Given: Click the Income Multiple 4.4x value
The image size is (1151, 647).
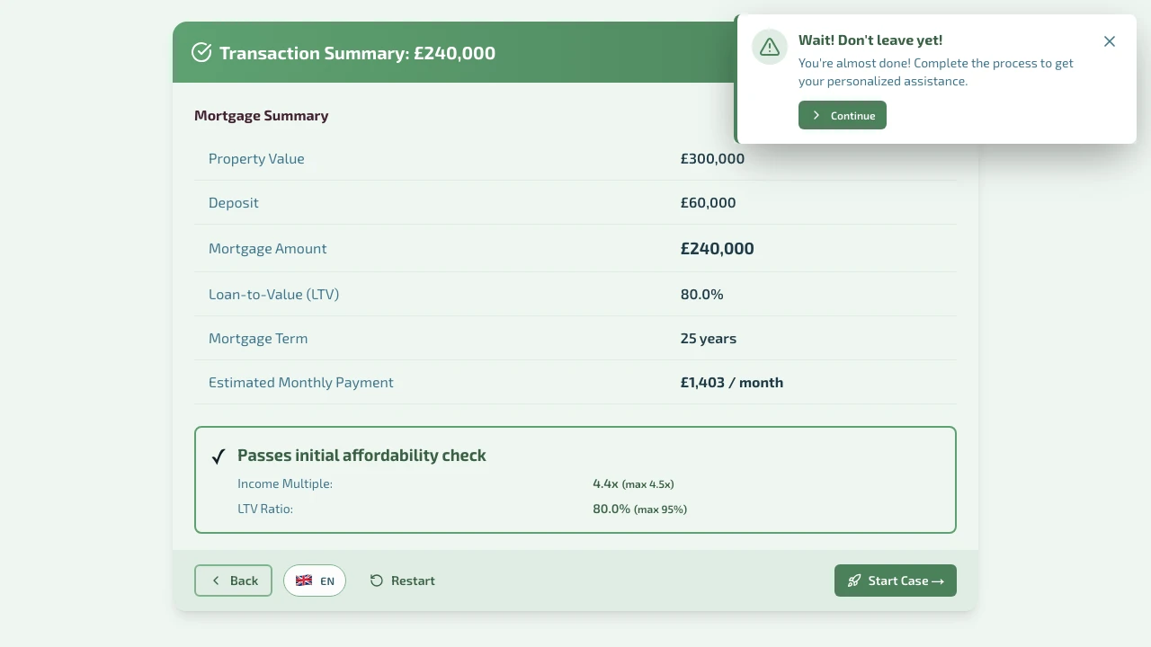Looking at the screenshot, I should pyautogui.click(x=605, y=483).
